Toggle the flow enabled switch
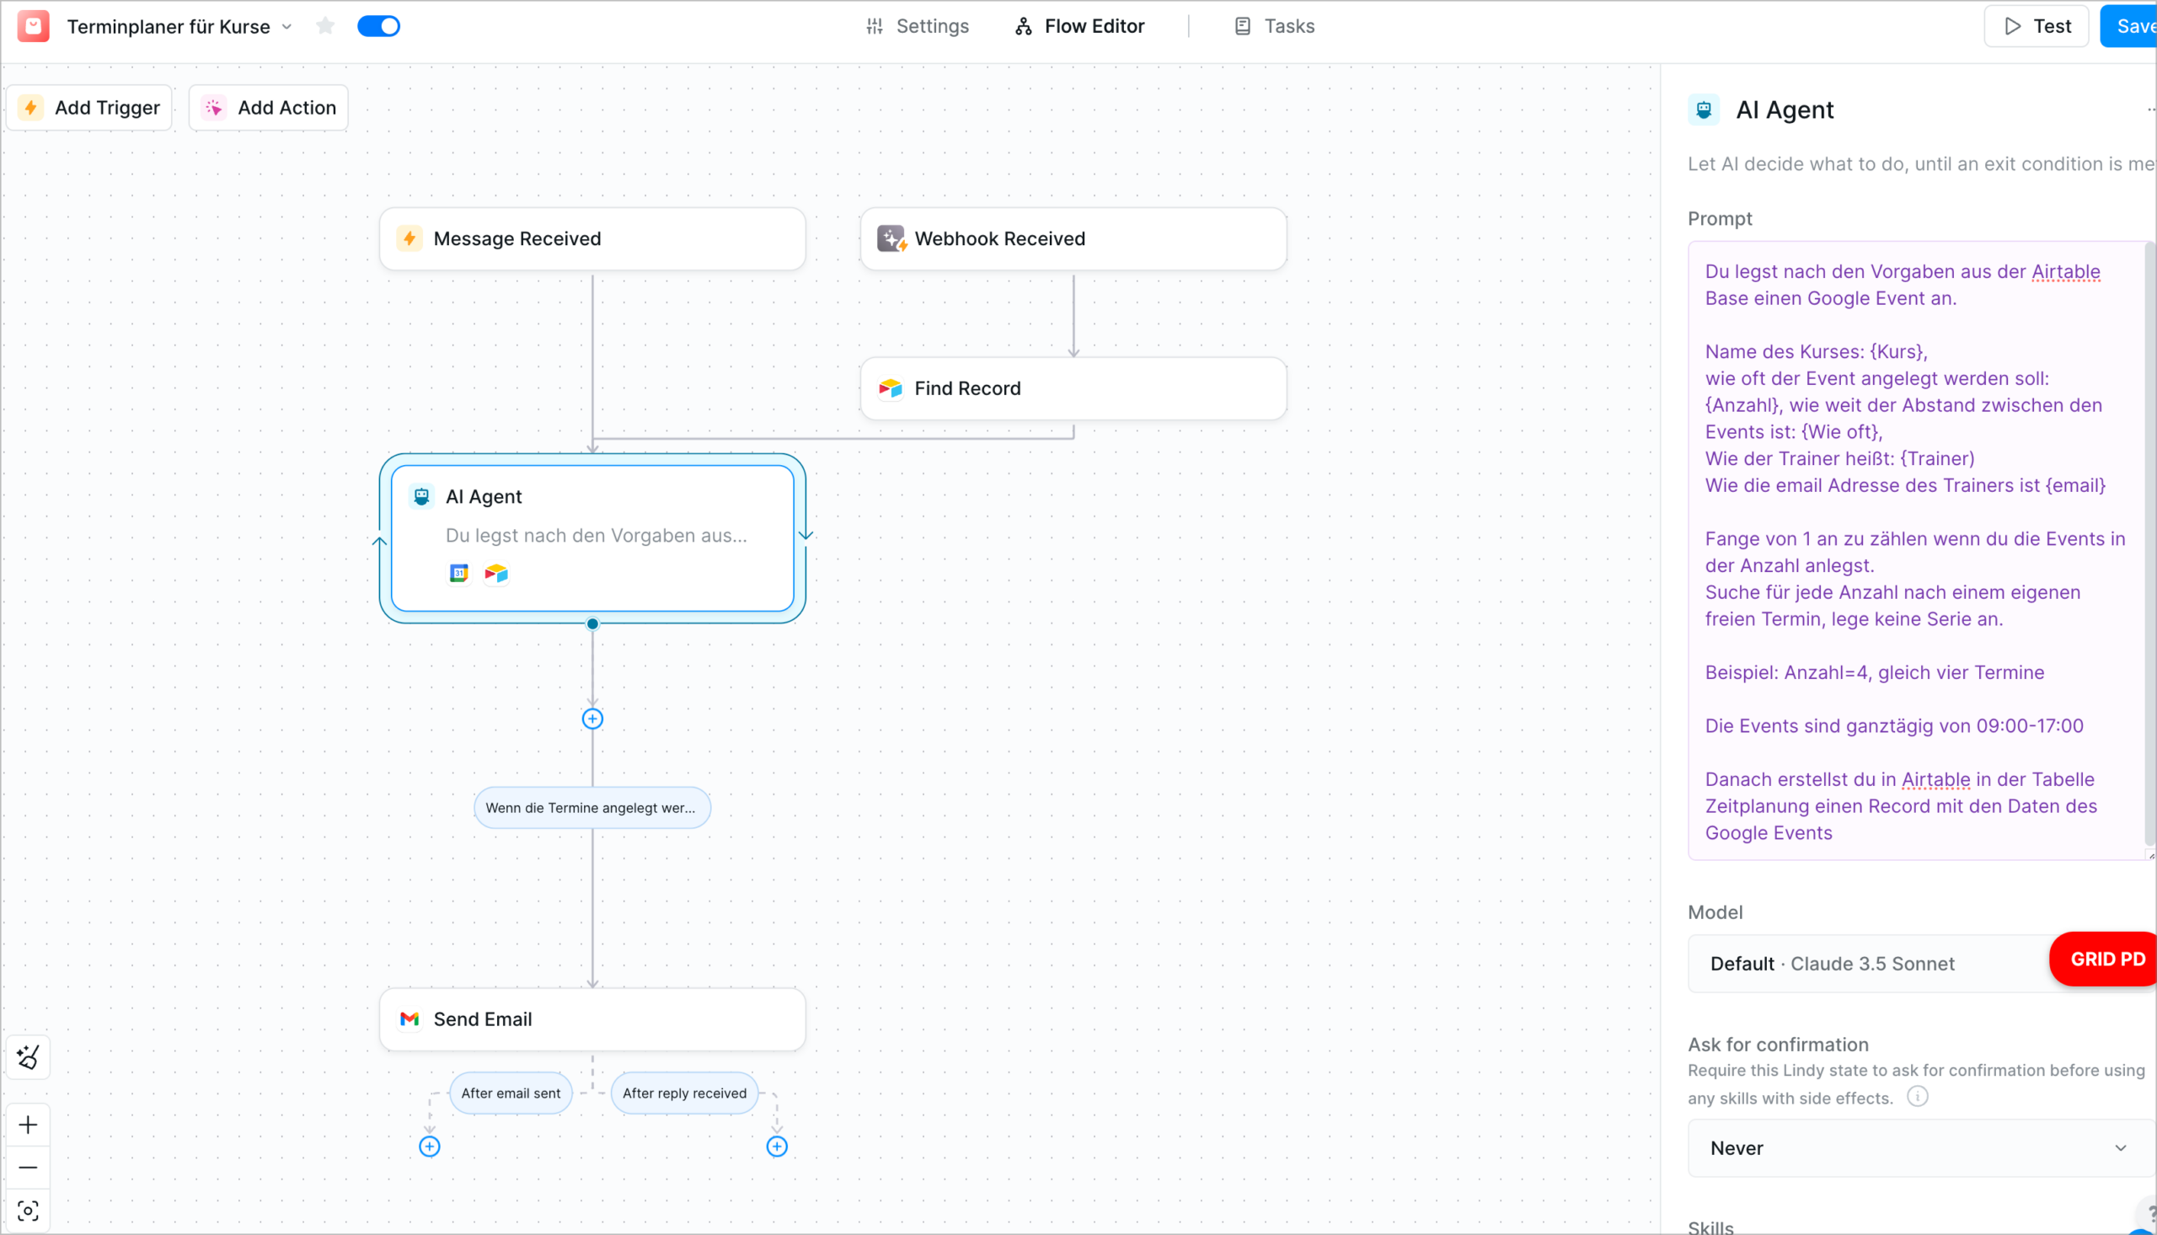Viewport: 2157px width, 1235px height. [378, 26]
